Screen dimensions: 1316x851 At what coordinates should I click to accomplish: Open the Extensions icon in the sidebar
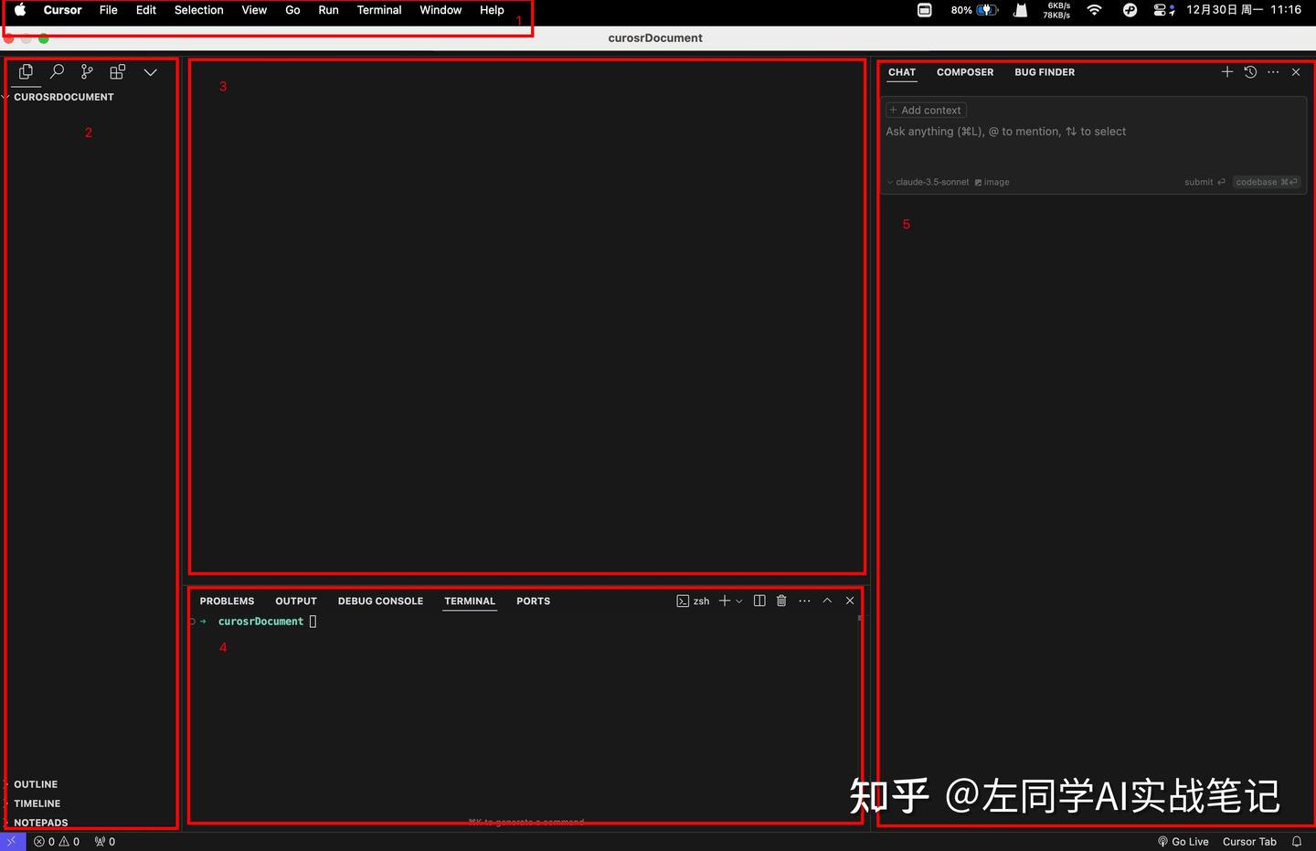click(117, 70)
